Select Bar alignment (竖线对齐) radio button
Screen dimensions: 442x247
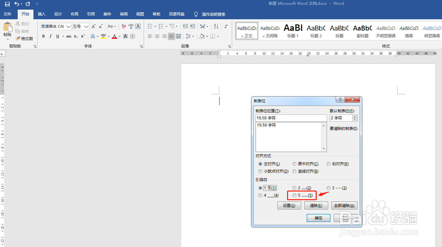pos(294,171)
